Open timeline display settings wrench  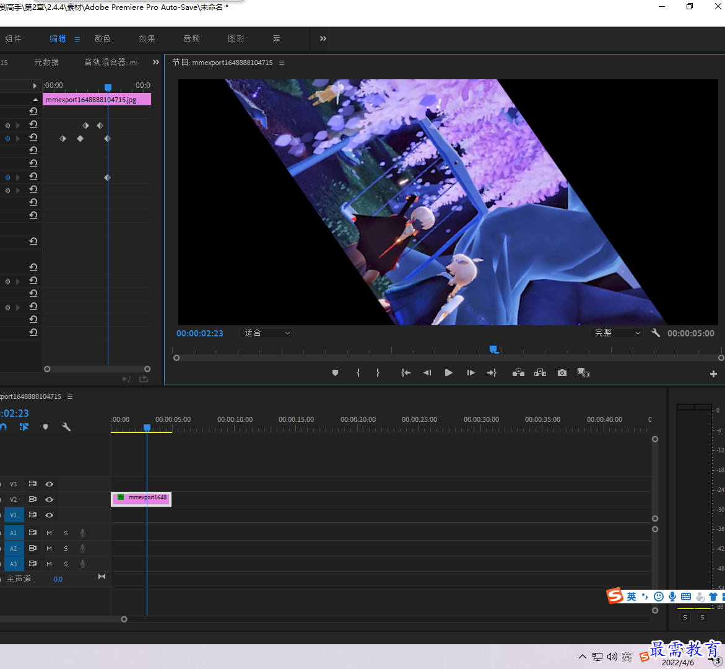click(66, 427)
